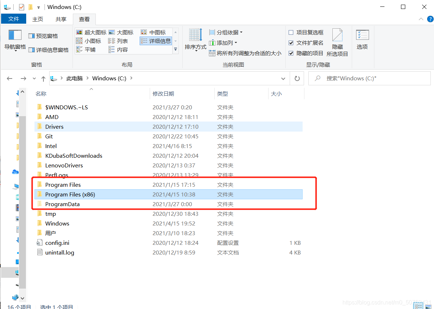
Task: Click the Back navigation arrow
Action: (x=10, y=79)
